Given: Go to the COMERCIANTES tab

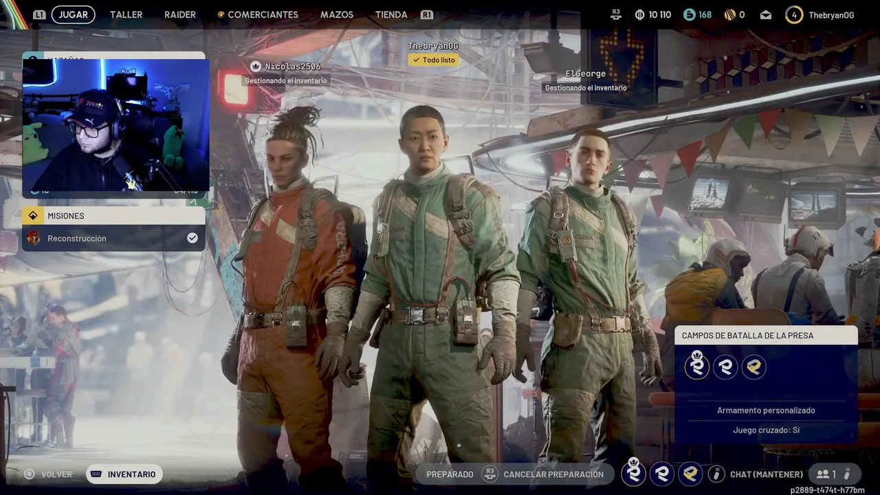Looking at the screenshot, I should tap(263, 14).
